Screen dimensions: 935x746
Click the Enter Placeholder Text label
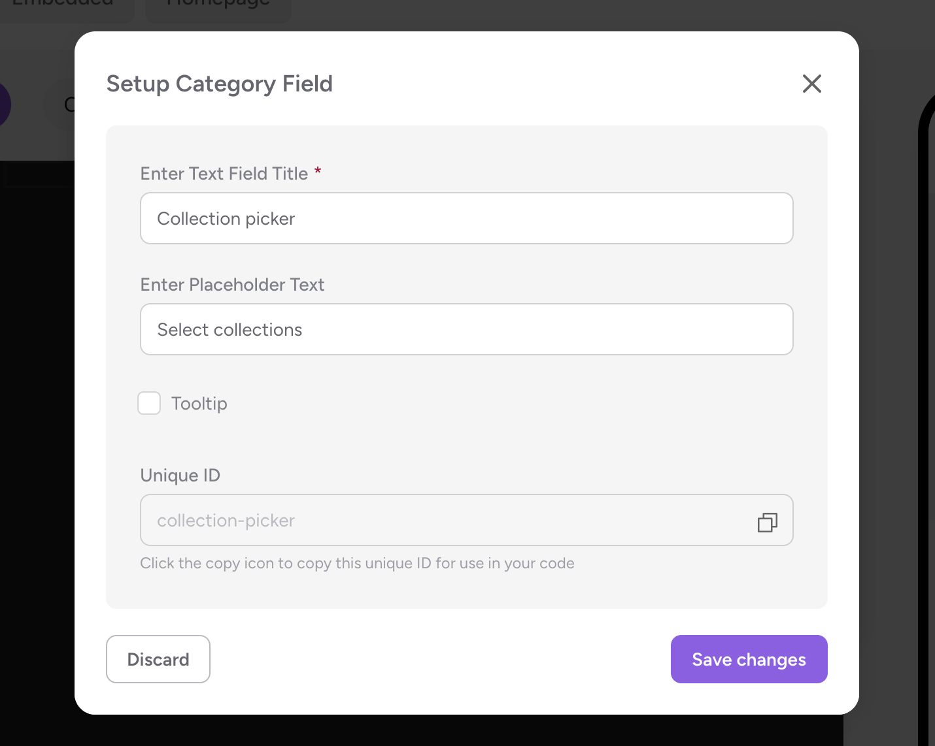232,285
